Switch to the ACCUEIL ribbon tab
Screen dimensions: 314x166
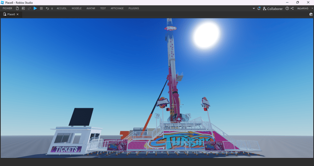pyautogui.click(x=62, y=8)
